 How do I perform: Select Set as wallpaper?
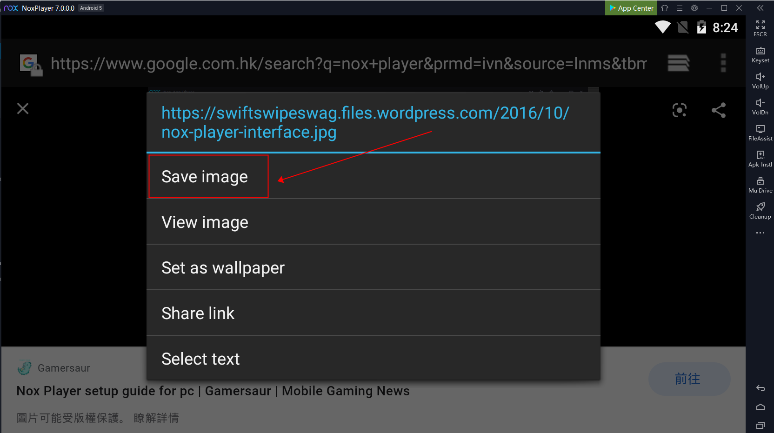point(374,268)
